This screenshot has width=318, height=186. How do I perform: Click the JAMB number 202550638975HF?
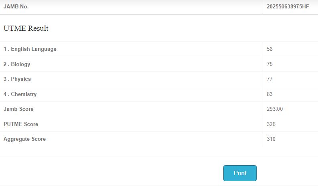point(288,6)
